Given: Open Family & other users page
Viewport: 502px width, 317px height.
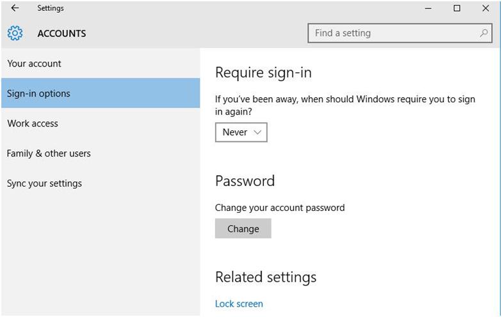Looking at the screenshot, I should [49, 153].
